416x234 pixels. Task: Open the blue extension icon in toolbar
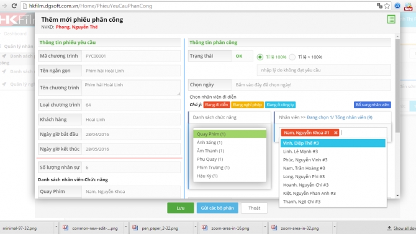(x=397, y=6)
